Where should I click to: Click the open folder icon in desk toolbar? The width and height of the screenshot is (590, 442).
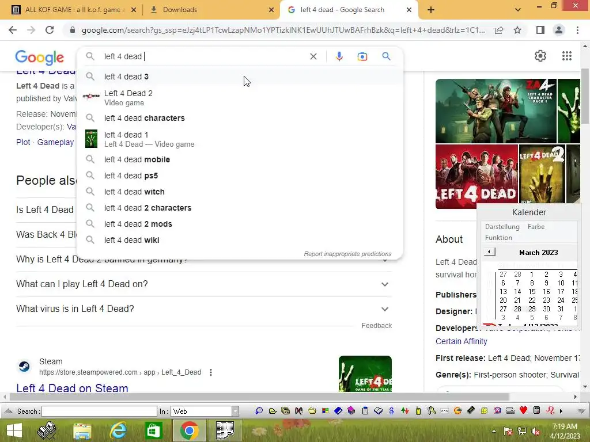(273, 411)
